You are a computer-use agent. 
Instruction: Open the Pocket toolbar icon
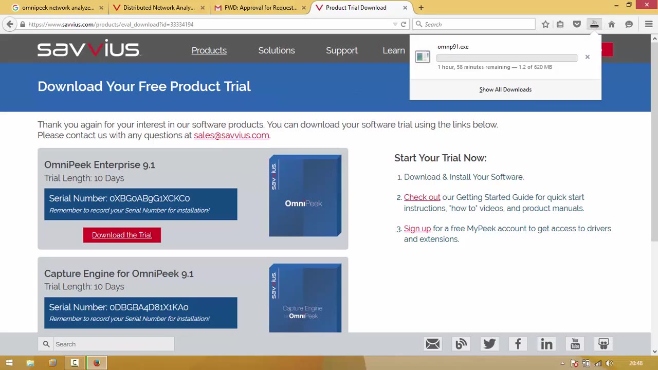click(x=577, y=24)
